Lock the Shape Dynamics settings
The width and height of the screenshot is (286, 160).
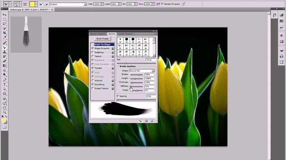(x=113, y=48)
